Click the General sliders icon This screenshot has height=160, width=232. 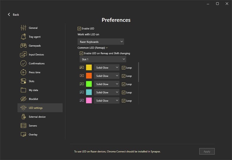[24, 28]
